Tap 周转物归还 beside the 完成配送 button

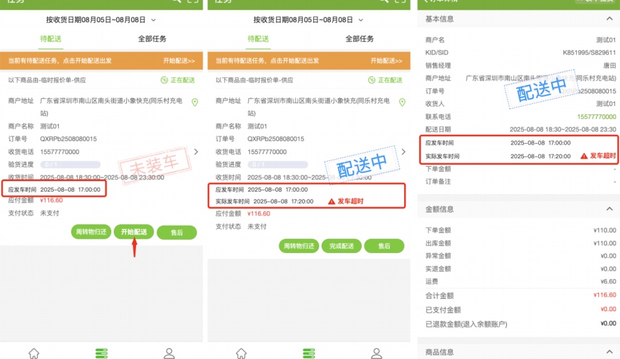(x=299, y=246)
